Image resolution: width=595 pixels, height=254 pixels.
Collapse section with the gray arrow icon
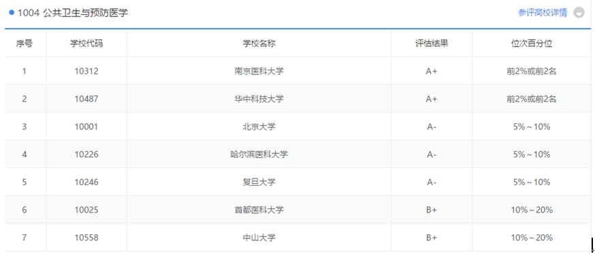[x=579, y=12]
